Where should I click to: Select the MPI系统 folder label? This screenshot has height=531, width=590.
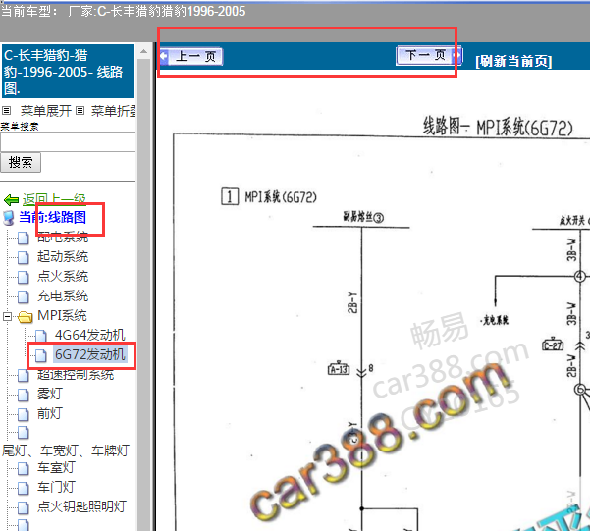click(62, 315)
